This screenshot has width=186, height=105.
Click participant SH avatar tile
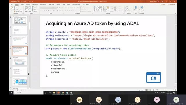(x=79, y=100)
